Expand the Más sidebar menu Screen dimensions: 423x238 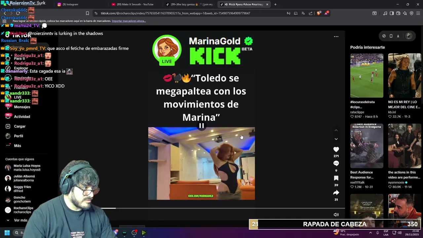[17, 146]
